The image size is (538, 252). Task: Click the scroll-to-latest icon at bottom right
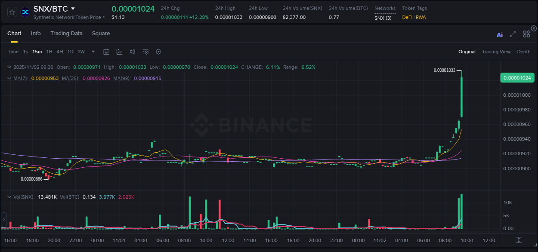tap(519, 241)
